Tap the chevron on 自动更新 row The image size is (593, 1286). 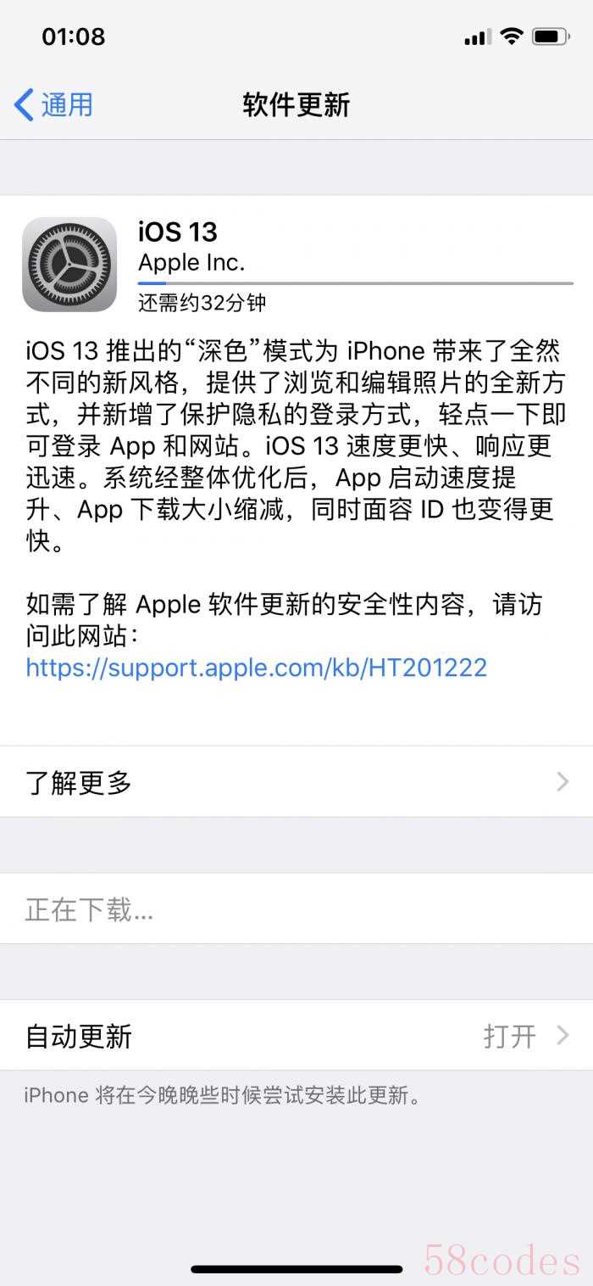tap(563, 1035)
